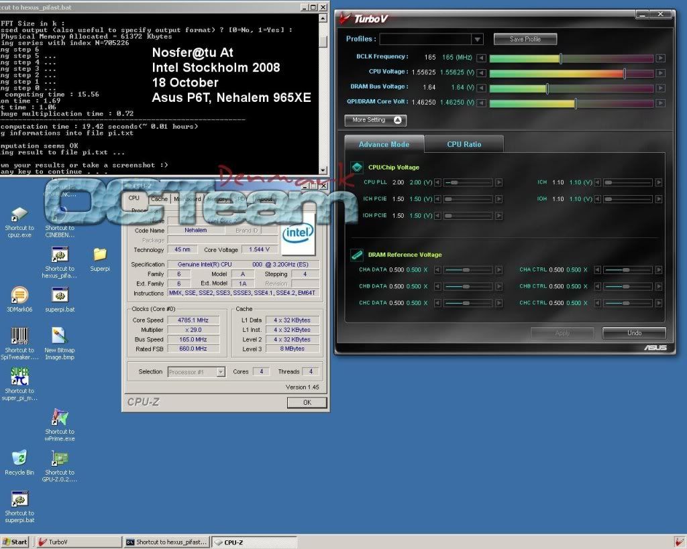Lower CPU Voltage using its left arrow

pyautogui.click(x=481, y=72)
